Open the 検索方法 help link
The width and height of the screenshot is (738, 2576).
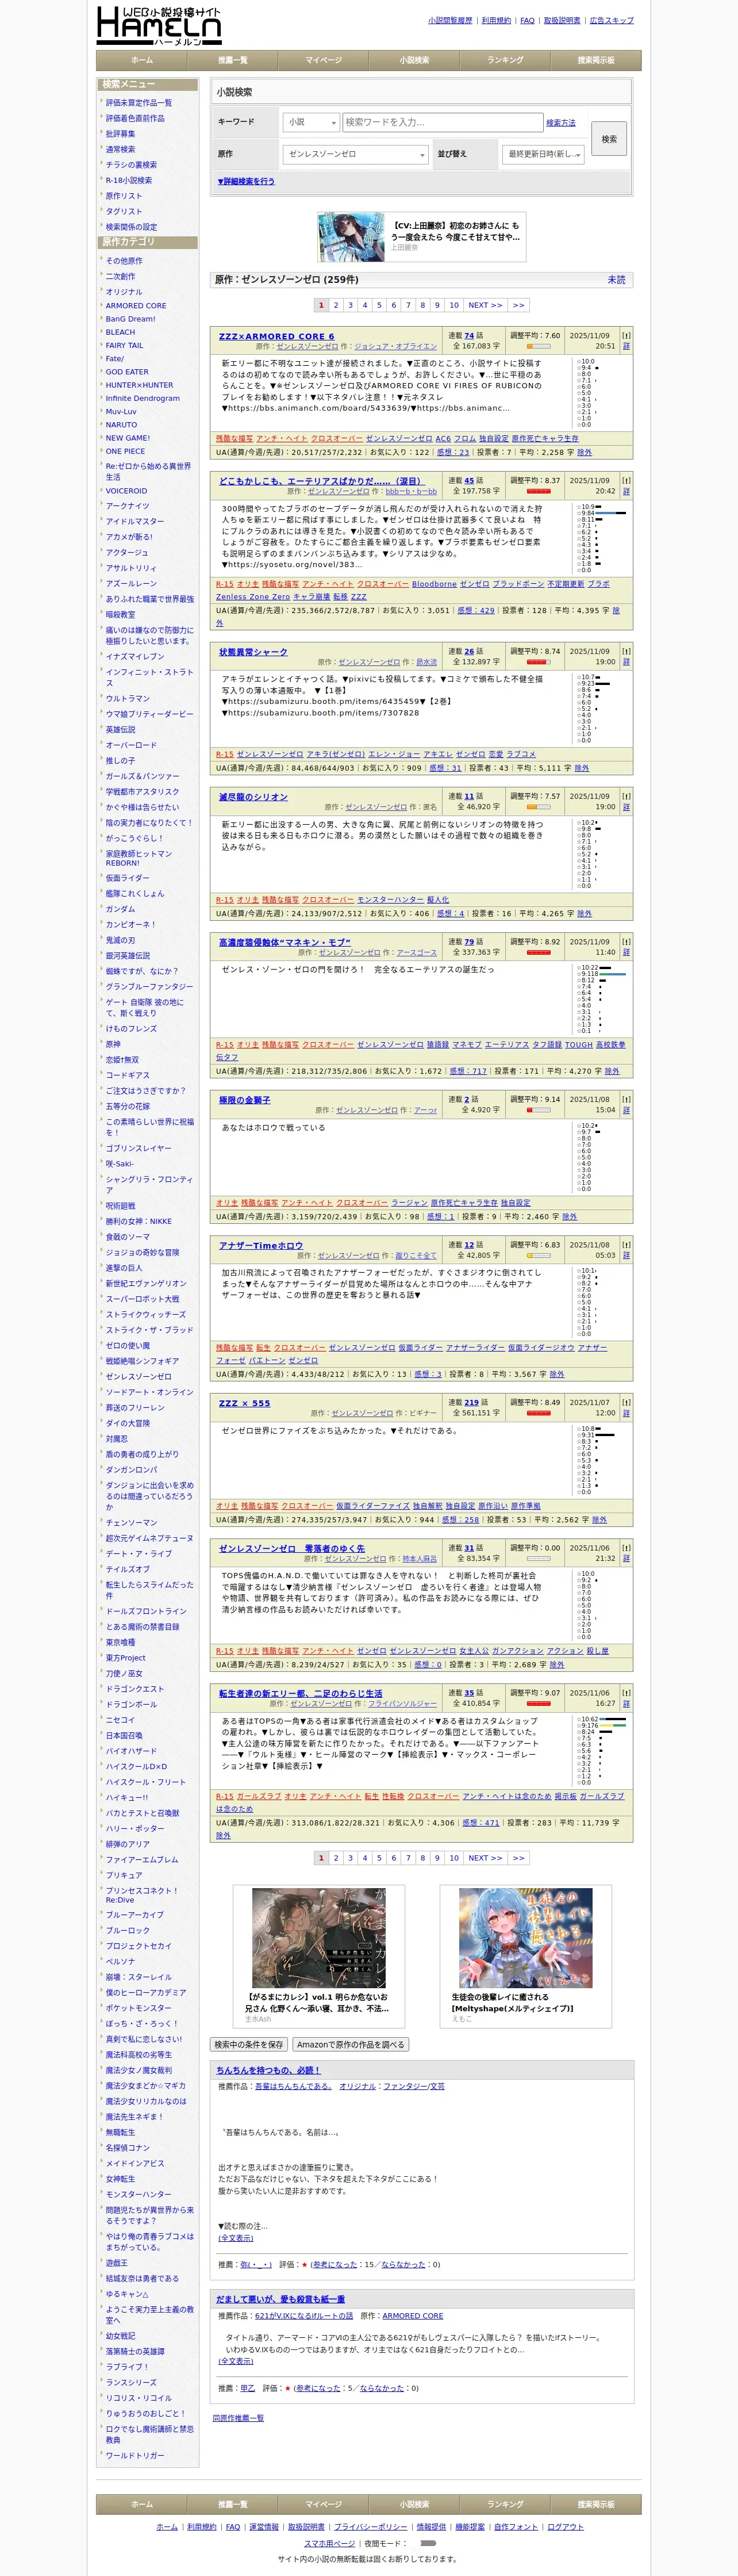point(561,123)
